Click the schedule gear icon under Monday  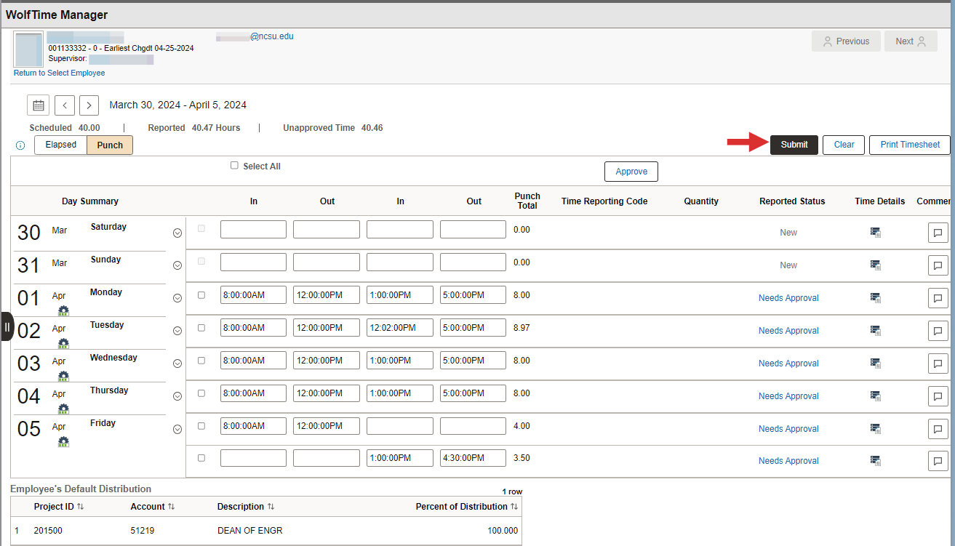pyautogui.click(x=63, y=310)
